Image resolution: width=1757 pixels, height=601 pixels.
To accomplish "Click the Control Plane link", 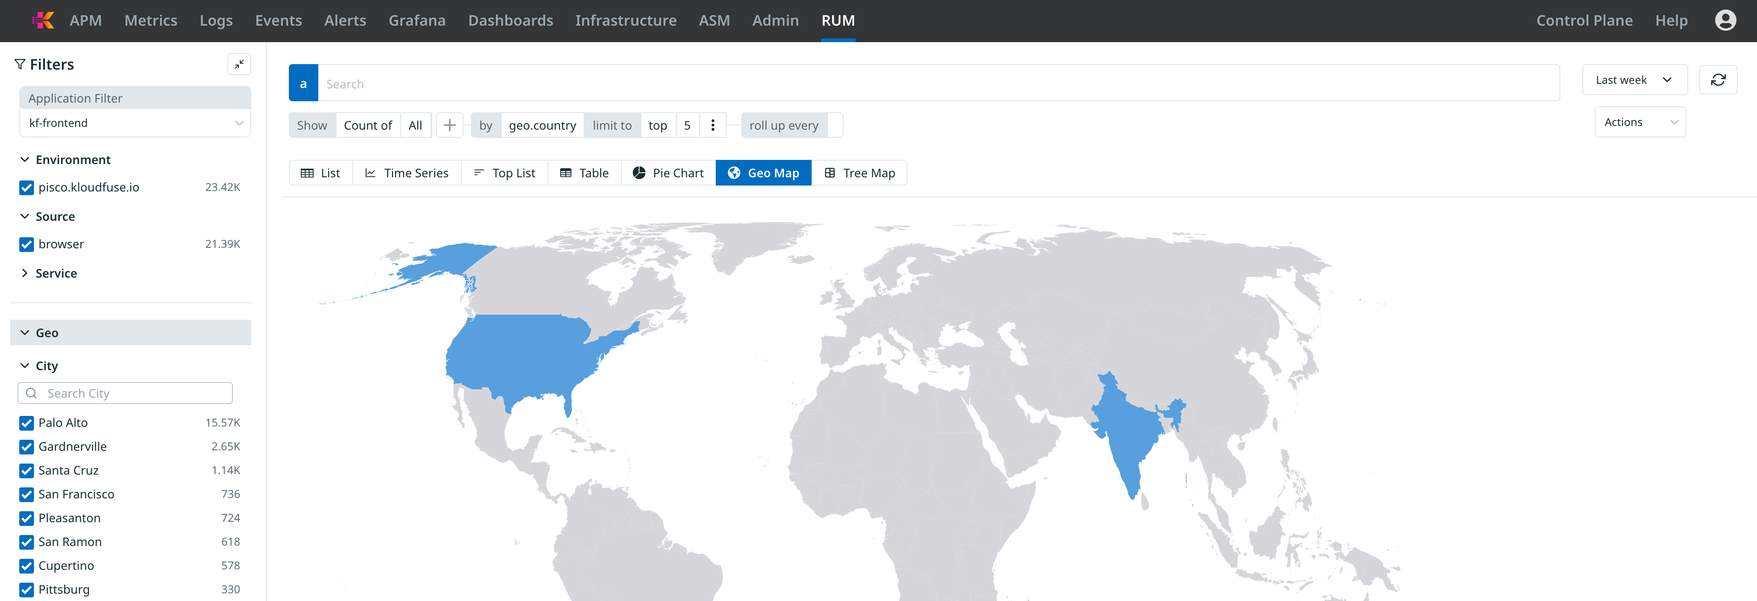I will (1584, 21).
